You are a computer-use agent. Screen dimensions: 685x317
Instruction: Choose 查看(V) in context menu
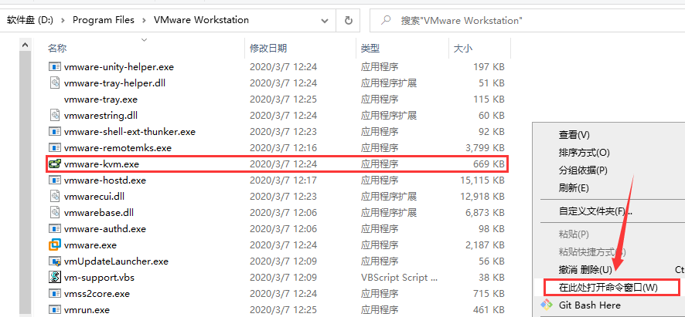pos(574,135)
